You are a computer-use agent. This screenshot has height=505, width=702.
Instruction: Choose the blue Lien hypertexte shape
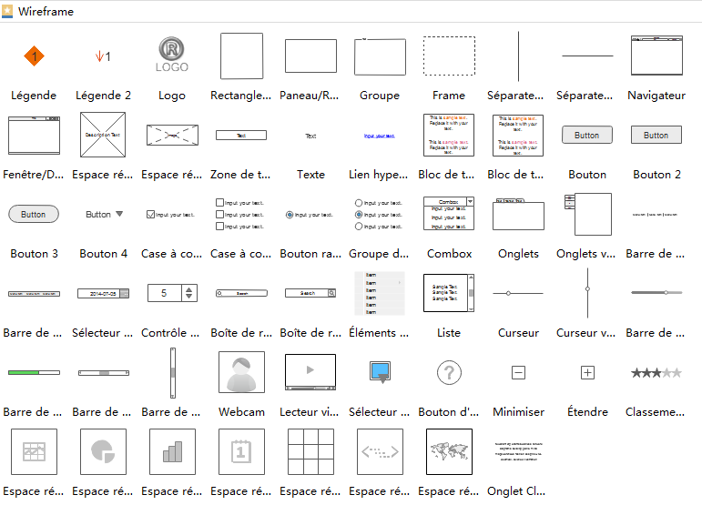click(x=380, y=136)
